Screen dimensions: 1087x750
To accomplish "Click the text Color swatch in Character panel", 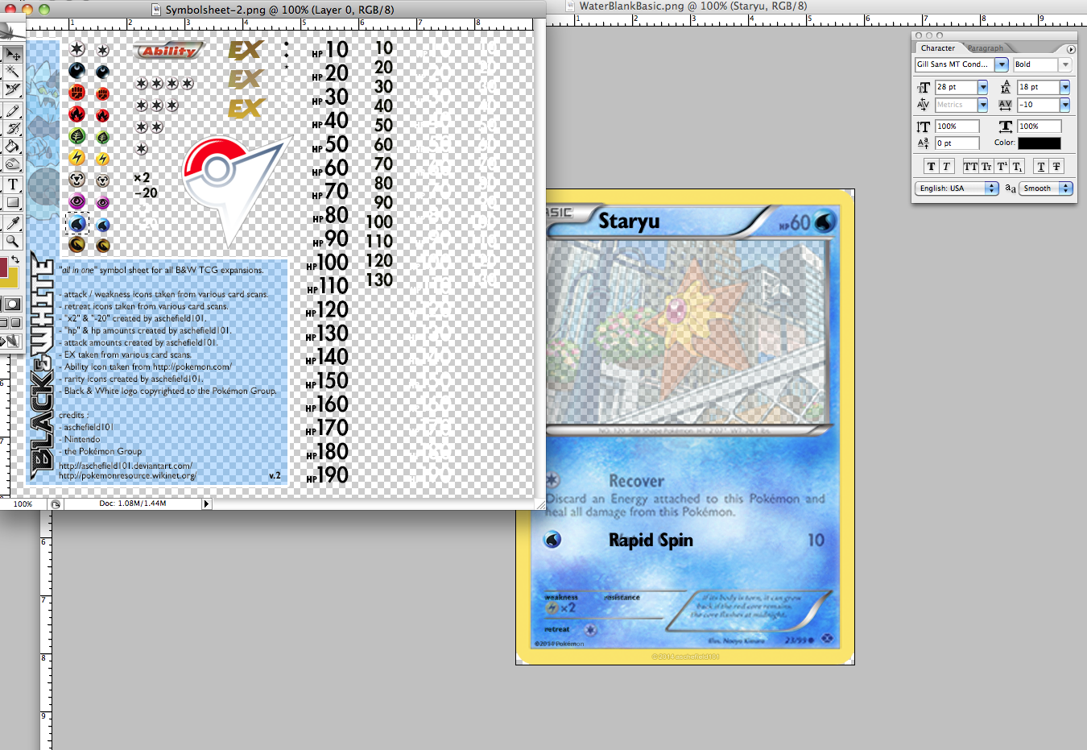I will coord(1039,143).
